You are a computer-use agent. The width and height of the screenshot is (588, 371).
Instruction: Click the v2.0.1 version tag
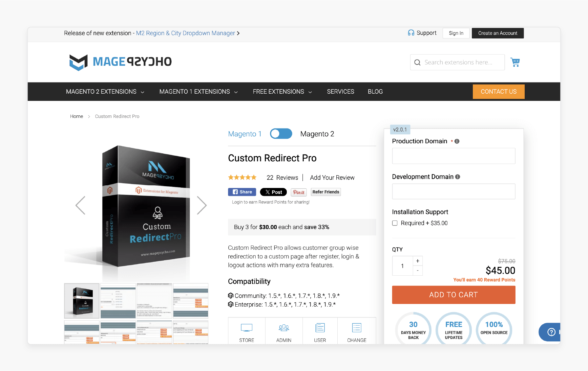(x=400, y=129)
